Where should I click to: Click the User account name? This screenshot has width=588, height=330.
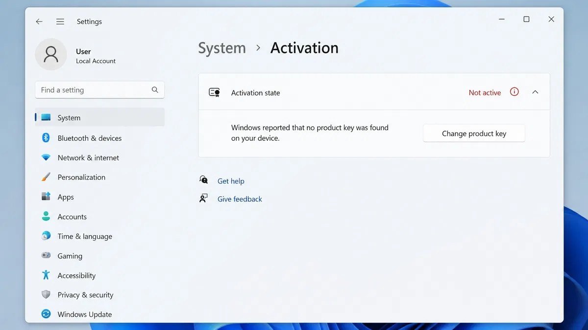click(x=83, y=51)
